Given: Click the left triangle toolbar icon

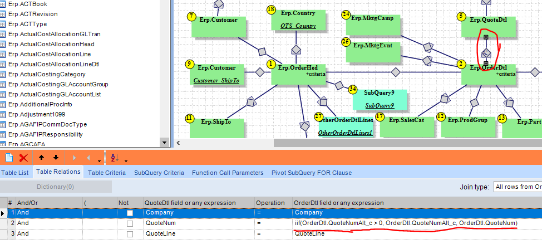Looking at the screenshot, I should tap(88, 158).
